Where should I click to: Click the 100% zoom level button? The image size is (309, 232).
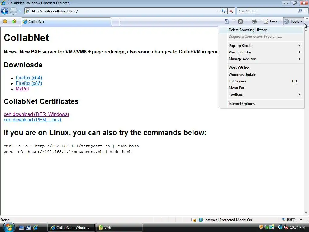[x=289, y=220]
